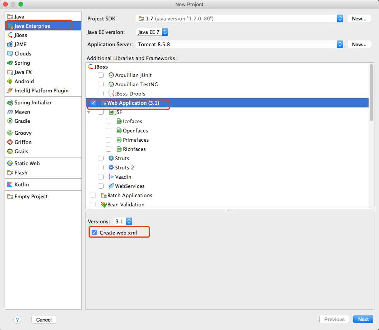Screen dimensions: 379x330
Task: Enable the JSF checkbox
Action: [x=101, y=112]
